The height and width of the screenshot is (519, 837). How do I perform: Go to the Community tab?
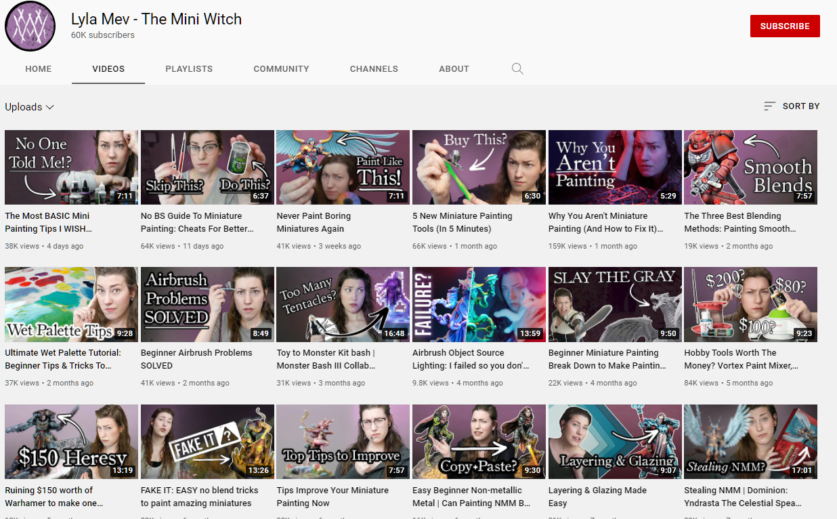[x=281, y=69]
